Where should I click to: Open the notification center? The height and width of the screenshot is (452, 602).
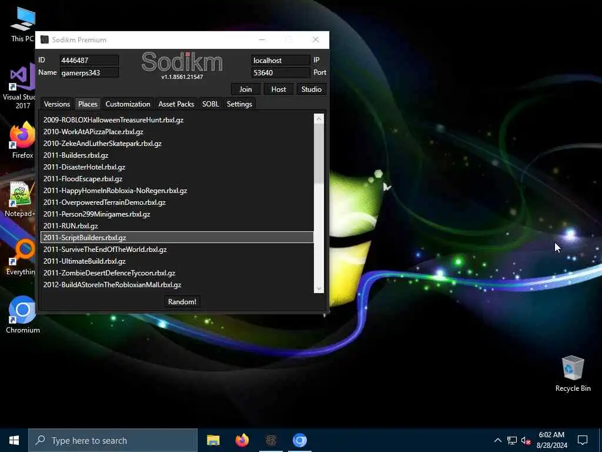583,440
